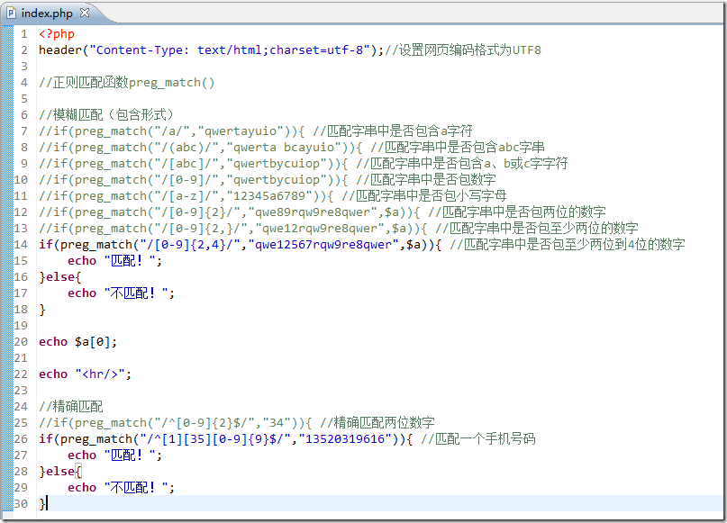Click the active "/[0-9]{2,4}/" if statement
This screenshot has width=727, height=523.
361,245
